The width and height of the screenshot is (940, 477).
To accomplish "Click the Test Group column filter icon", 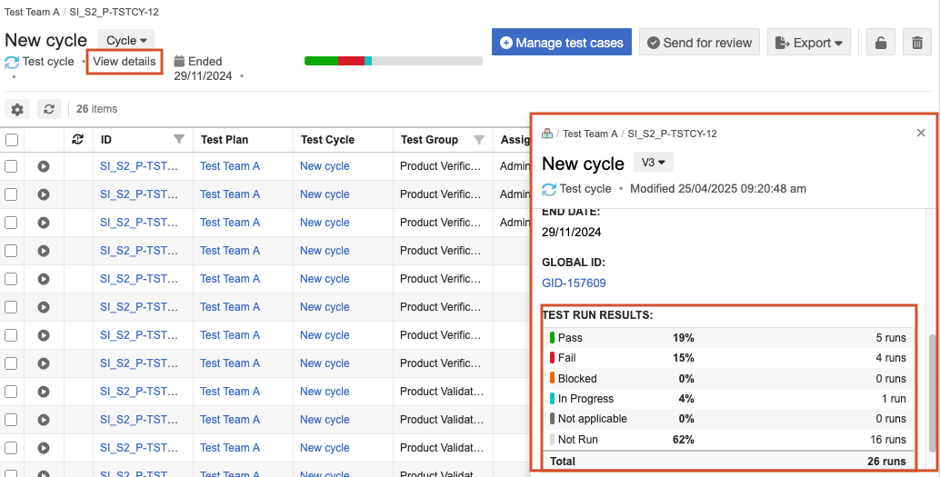I will pyautogui.click(x=479, y=139).
